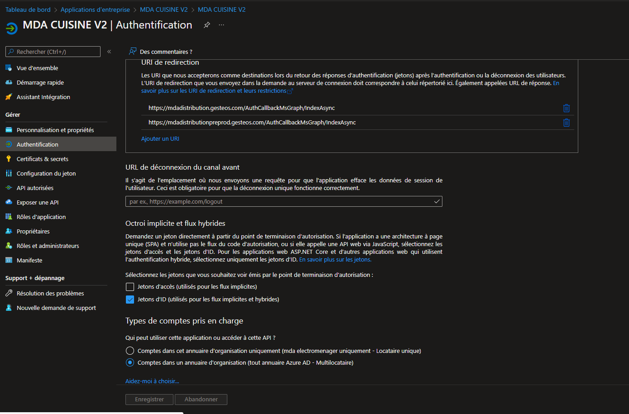Viewport: 629px width, 414px height.
Task: Collapse the left sidebar with chevron
Action: 109,52
